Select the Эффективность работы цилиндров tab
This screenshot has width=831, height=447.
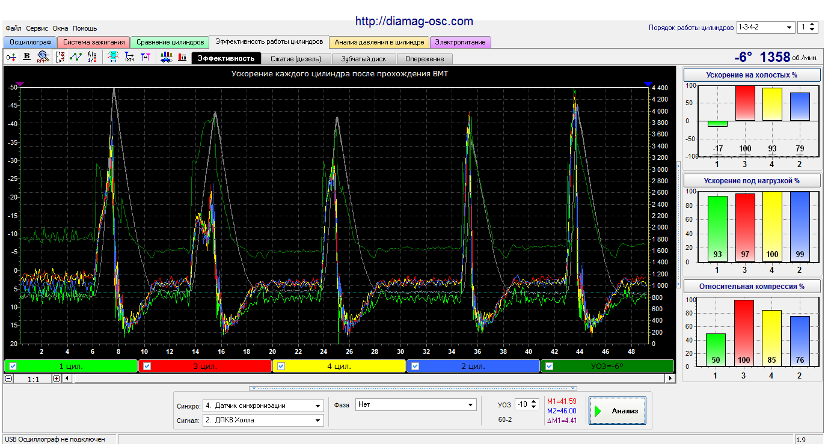pos(269,41)
